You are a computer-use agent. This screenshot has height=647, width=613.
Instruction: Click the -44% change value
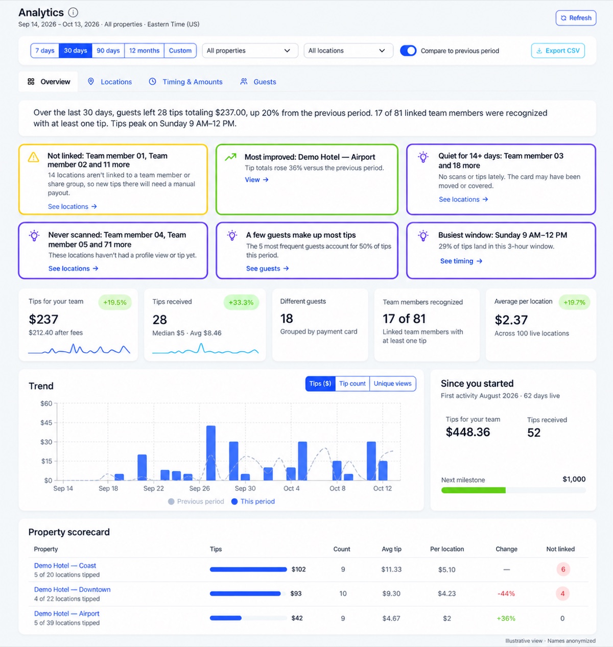pos(506,593)
